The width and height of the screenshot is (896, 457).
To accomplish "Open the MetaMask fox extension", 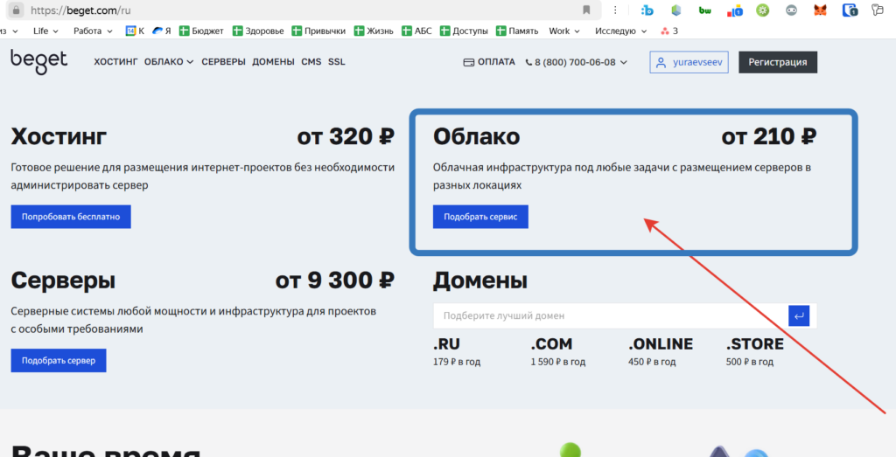I will click(x=820, y=10).
